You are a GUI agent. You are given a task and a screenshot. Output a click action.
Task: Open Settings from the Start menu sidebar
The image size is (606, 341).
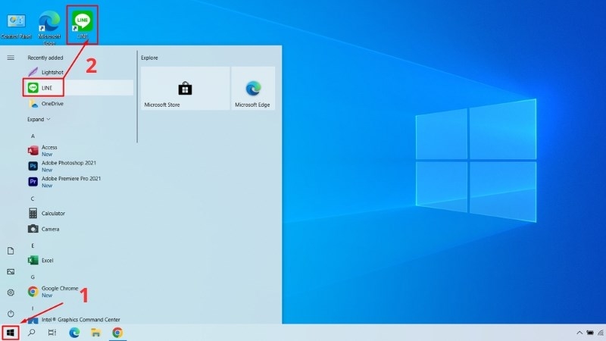point(11,293)
